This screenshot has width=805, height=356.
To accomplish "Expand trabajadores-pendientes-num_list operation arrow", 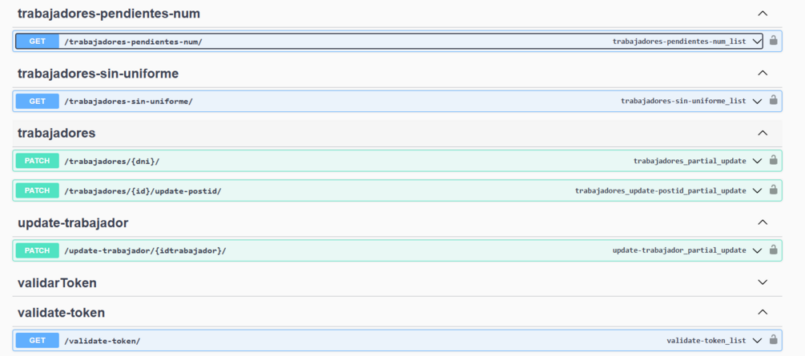I will (757, 42).
